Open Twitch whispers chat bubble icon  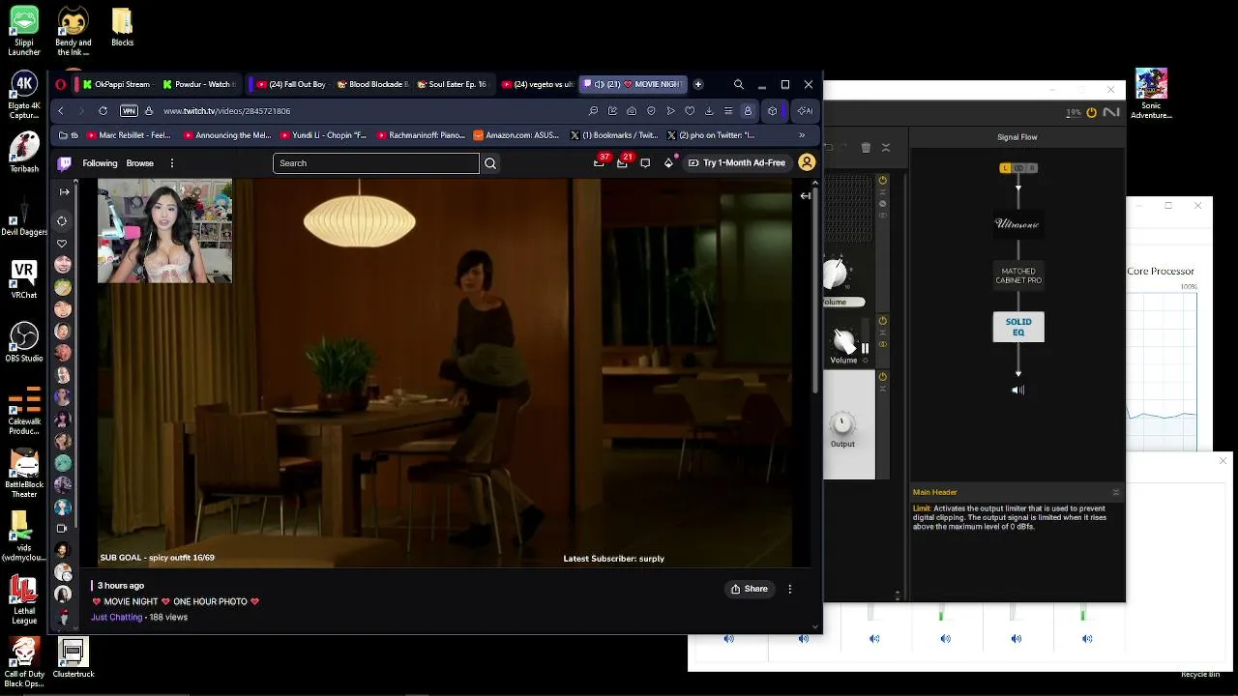[645, 162]
